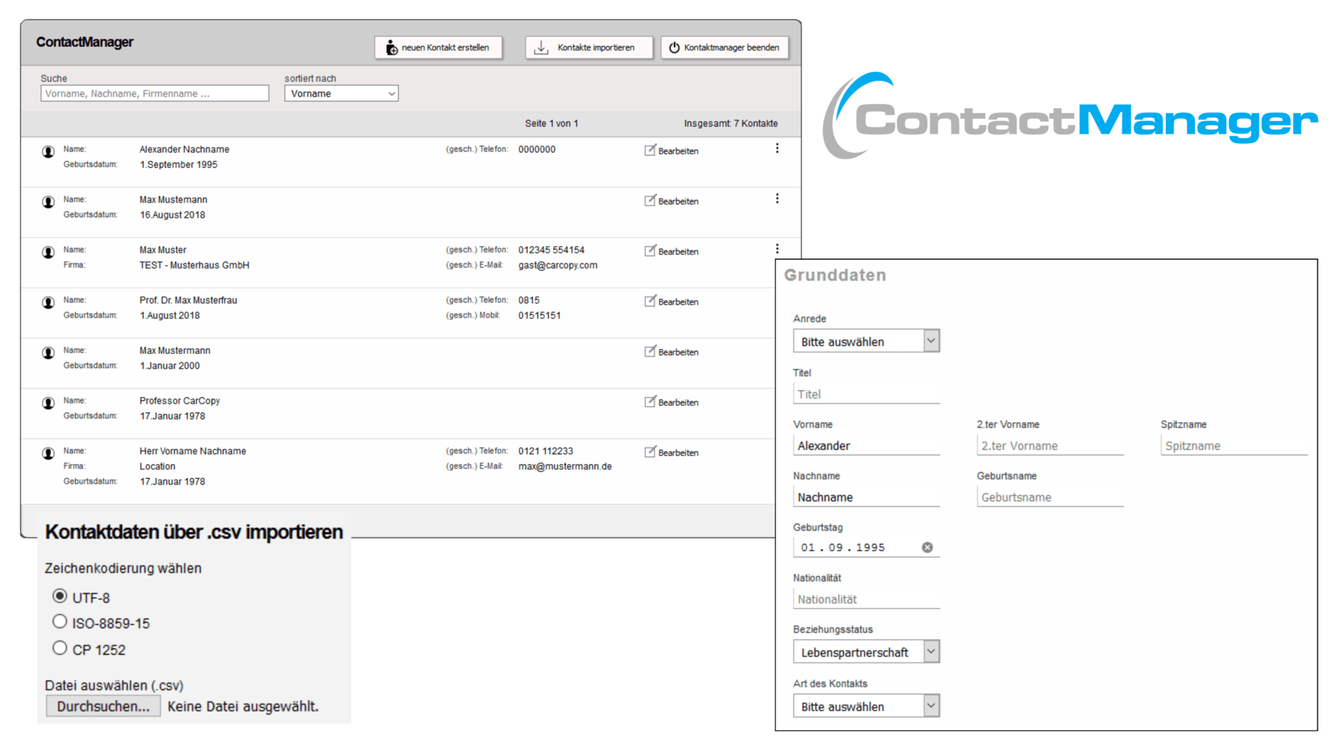Click the Suche search field
1338x750 pixels.
click(x=155, y=93)
